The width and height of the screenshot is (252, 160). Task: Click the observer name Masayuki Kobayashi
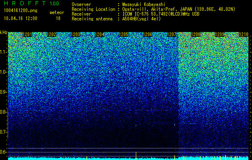click(144, 4)
